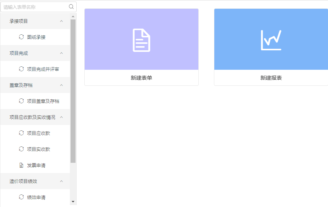Click the cycle icon beside 绩效申请
Viewport: 328px width, 207px height.
[x=21, y=197]
